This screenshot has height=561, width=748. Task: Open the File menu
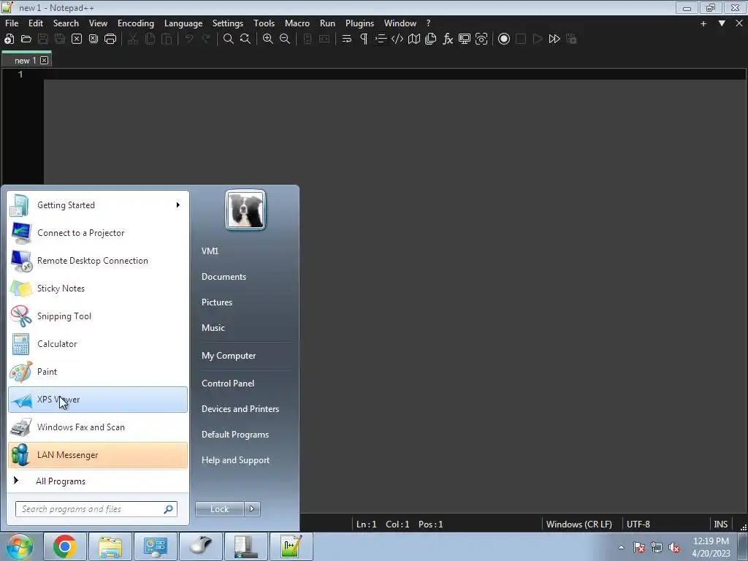click(12, 23)
